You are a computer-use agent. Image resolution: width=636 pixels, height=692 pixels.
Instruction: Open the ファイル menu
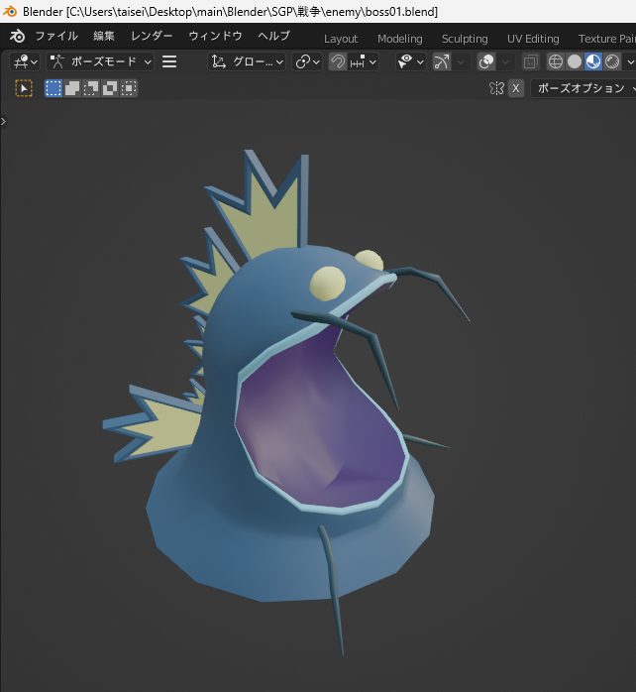point(56,36)
